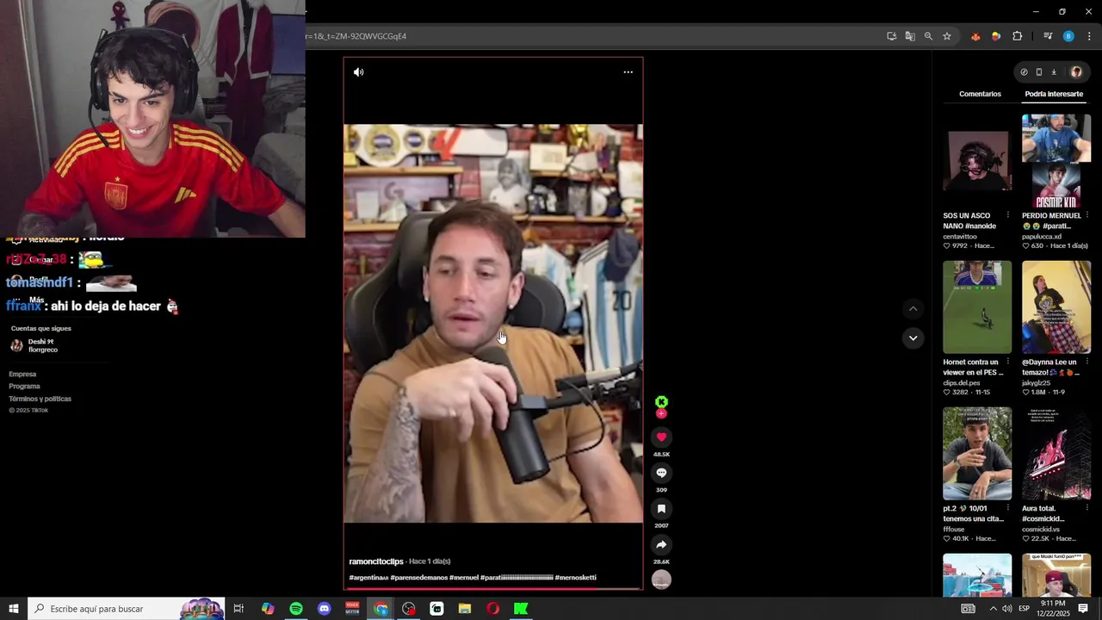This screenshot has height=620, width=1102.
Task: Open options menu for Aura total video
Action: [x=1087, y=508]
